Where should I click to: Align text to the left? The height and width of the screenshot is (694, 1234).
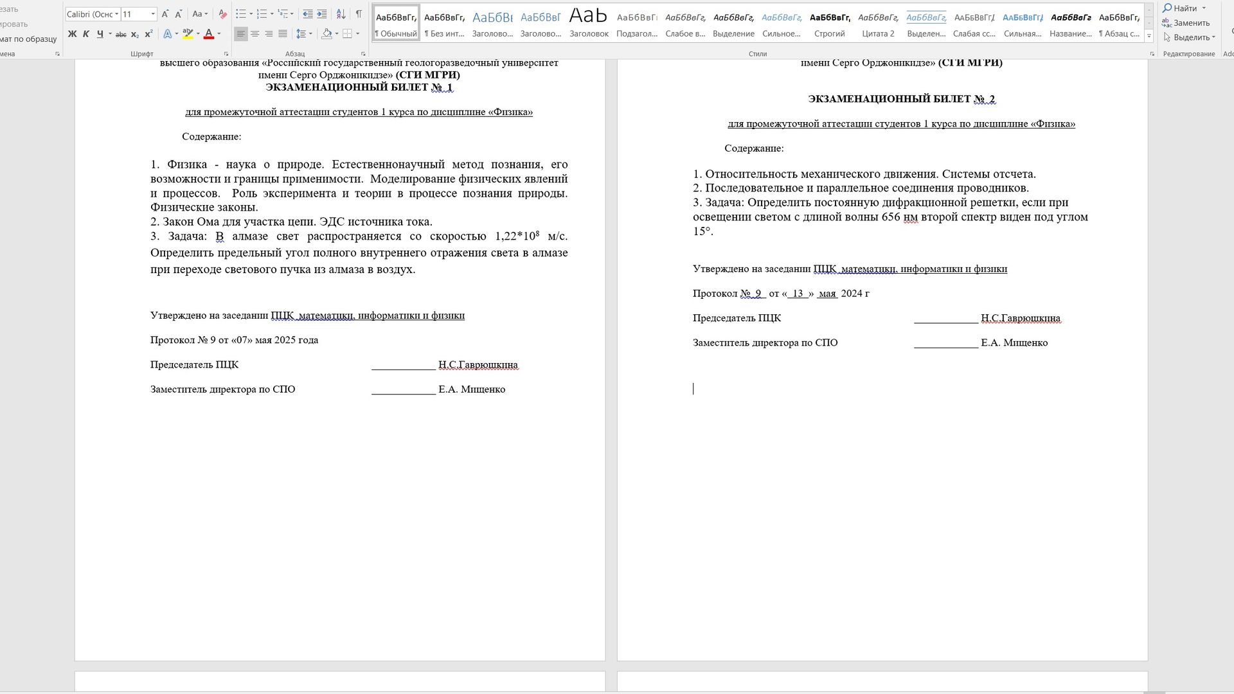coord(241,34)
